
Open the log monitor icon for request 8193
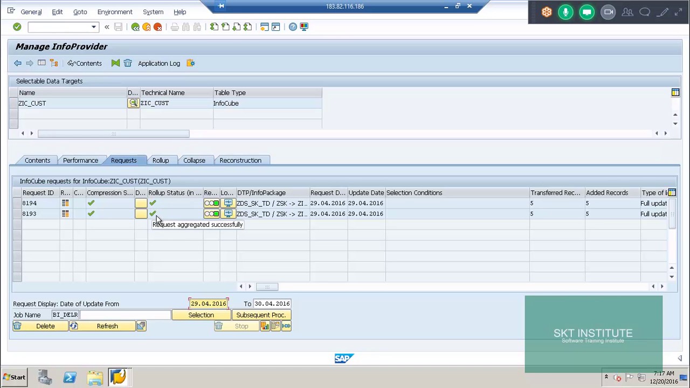click(228, 214)
